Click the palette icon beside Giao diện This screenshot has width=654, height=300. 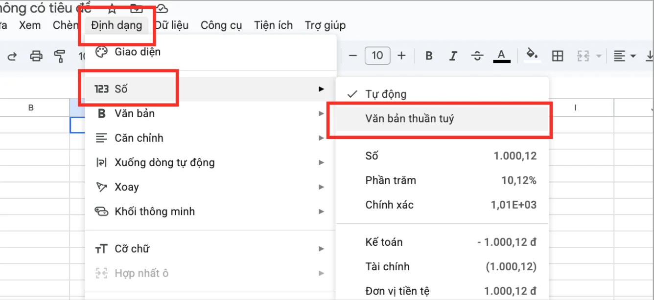pos(101,52)
